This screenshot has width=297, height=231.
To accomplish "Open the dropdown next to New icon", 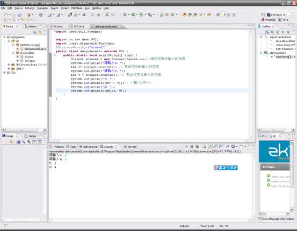I will coord(10,15).
